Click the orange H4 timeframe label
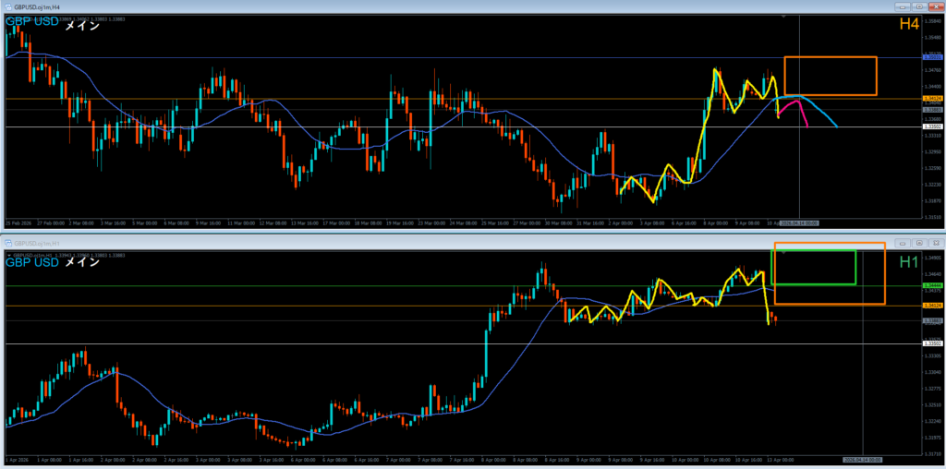Image resolution: width=946 pixels, height=469 pixels. 908,25
